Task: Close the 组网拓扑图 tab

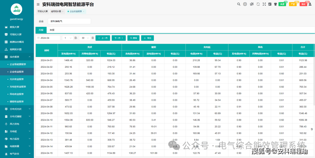Action: tap(63, 11)
